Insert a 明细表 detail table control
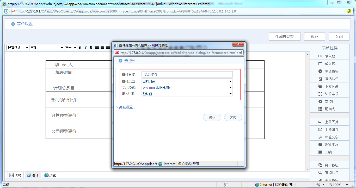 pyautogui.click(x=329, y=109)
